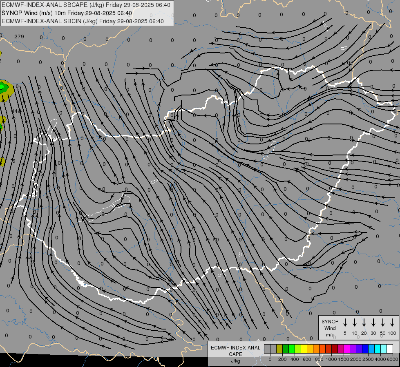Click the 1000 tick label on the CAPE scale
Screen dimensions: 400x367
(x=331, y=359)
